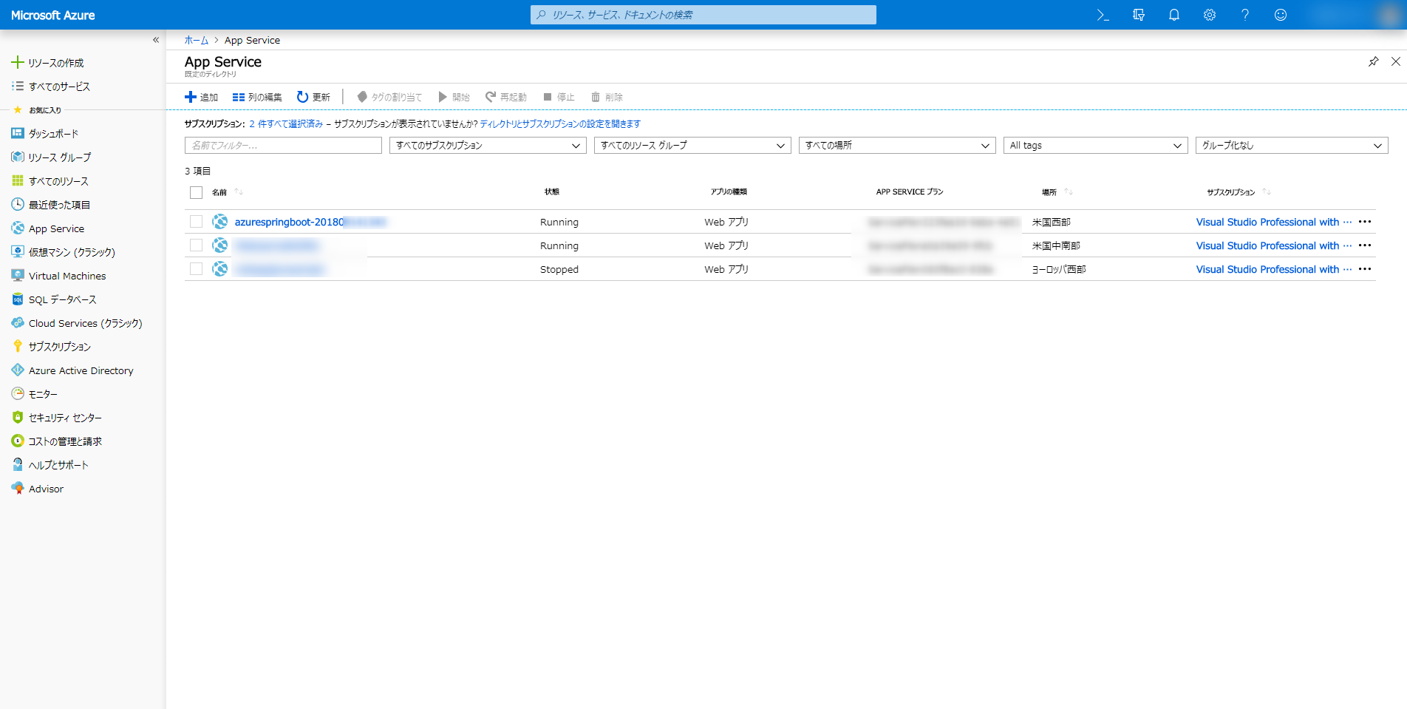
Task: Send feedback with the smiley icon
Action: (x=1280, y=15)
